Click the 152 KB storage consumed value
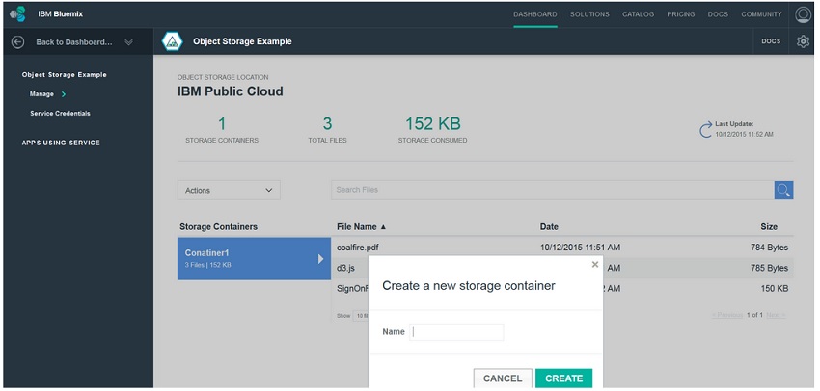This screenshot has width=820, height=391. coord(433,123)
